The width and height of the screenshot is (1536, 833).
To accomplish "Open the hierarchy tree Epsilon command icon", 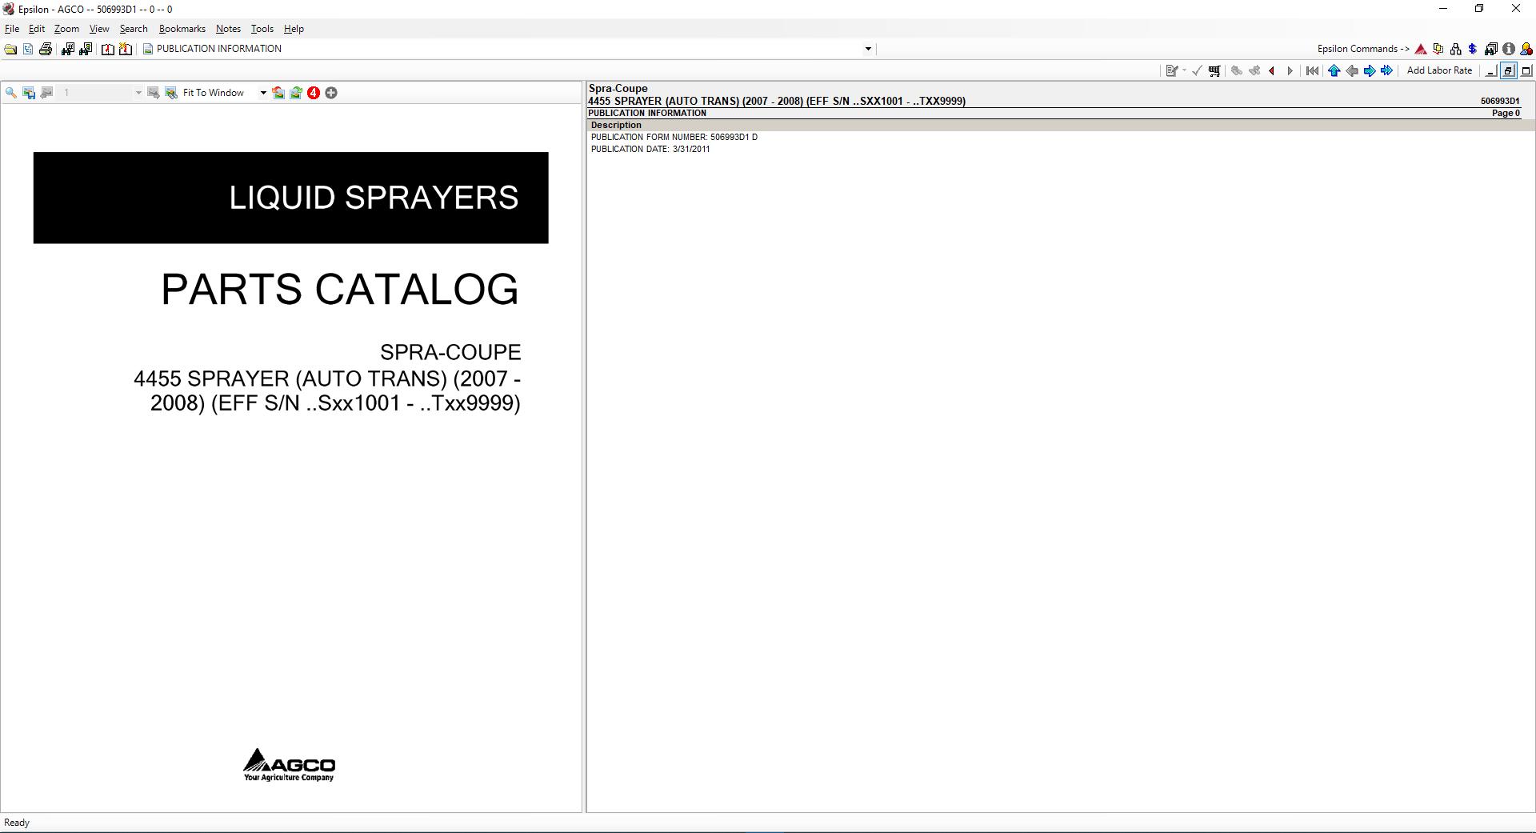I will (x=1456, y=49).
